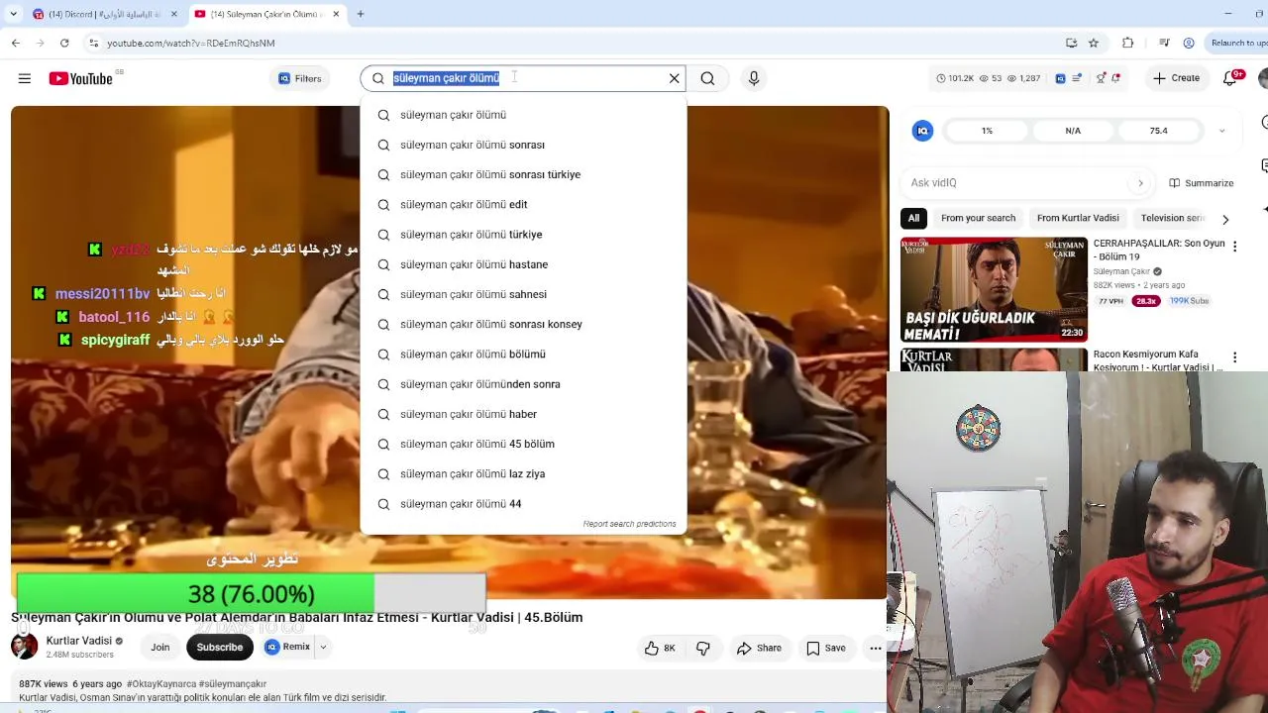Select suggestion "süleyman çakır ölümü hastane"

click(x=523, y=264)
